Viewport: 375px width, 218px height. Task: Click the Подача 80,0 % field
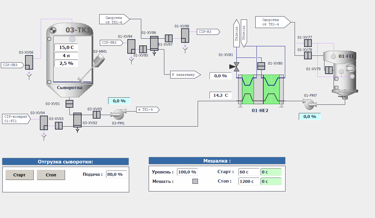click(x=117, y=174)
